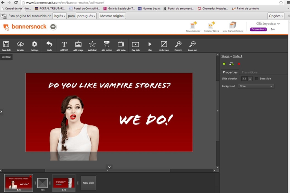Click the Sair link
Image resolution: width=290 pixels, height=193 pixels.
(273, 29)
